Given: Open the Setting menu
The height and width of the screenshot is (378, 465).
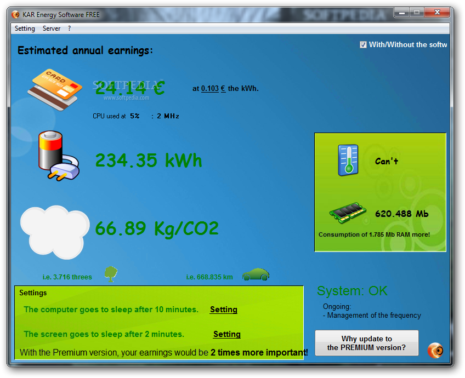Looking at the screenshot, I should pos(25,28).
